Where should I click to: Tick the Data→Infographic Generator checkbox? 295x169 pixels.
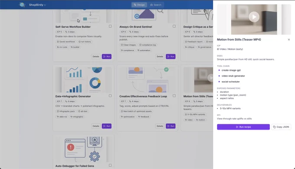coord(110,96)
